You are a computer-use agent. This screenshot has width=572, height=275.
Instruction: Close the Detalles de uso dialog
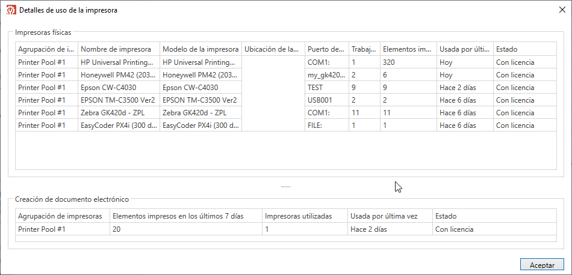(x=562, y=10)
